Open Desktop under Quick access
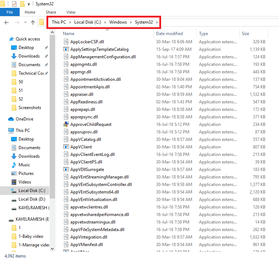Viewport: 279px width, 260px height. coord(26,48)
